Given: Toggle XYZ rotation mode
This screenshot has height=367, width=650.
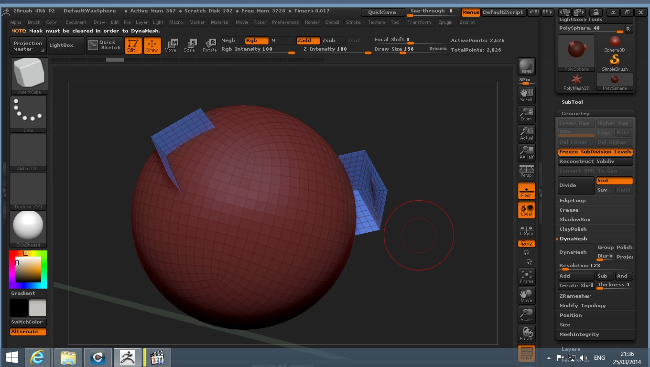Looking at the screenshot, I should [x=526, y=244].
